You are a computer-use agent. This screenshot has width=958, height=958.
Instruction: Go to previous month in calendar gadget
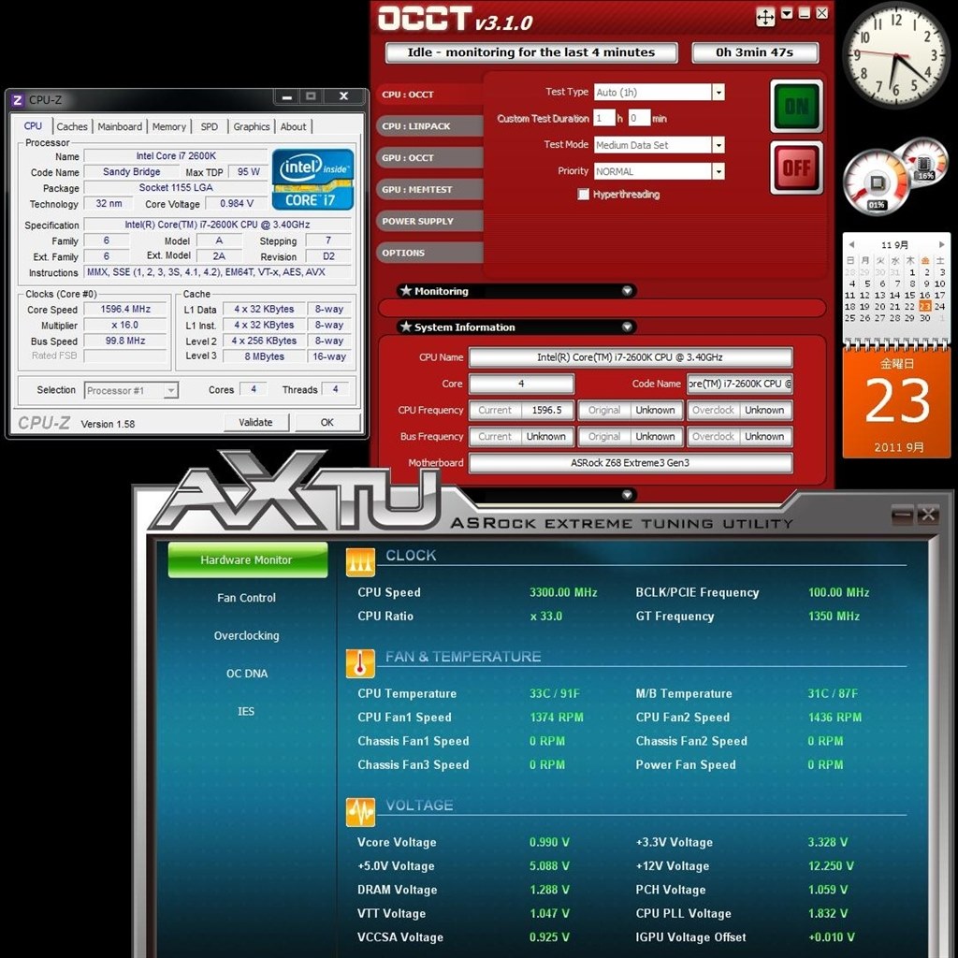point(851,244)
